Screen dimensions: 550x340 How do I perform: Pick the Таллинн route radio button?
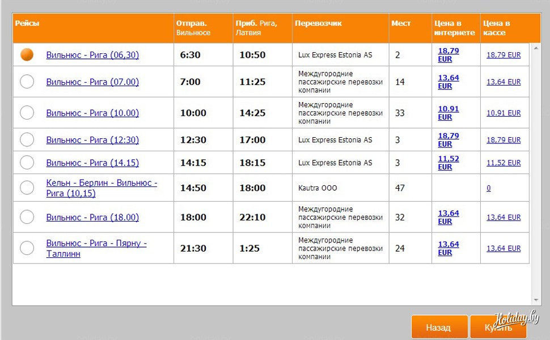(27, 248)
